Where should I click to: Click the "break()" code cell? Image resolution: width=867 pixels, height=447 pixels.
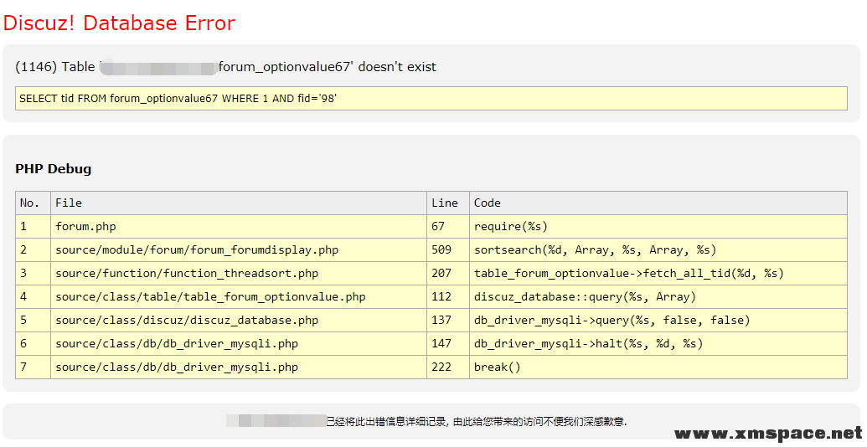[x=658, y=367]
